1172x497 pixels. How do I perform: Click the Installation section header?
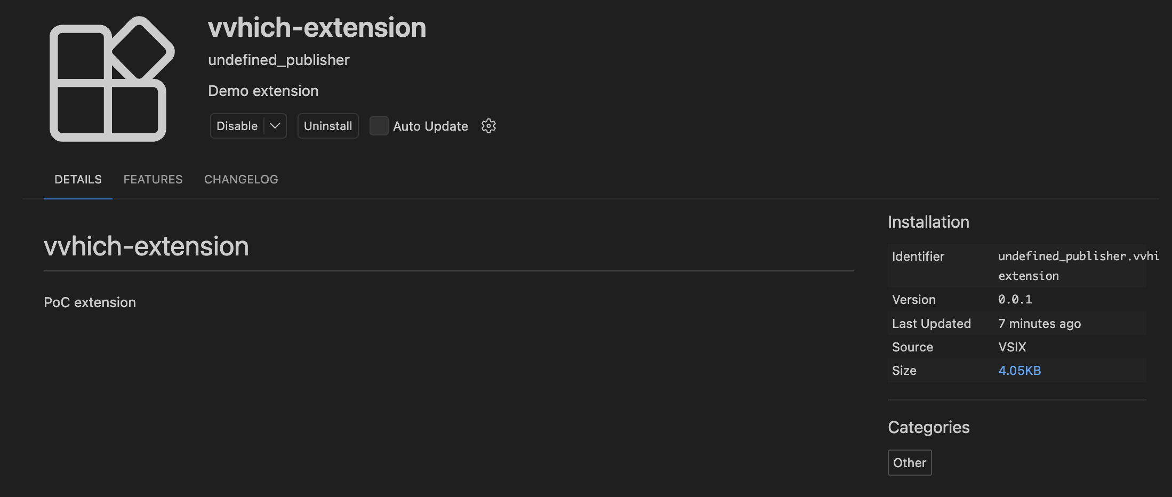(x=928, y=222)
